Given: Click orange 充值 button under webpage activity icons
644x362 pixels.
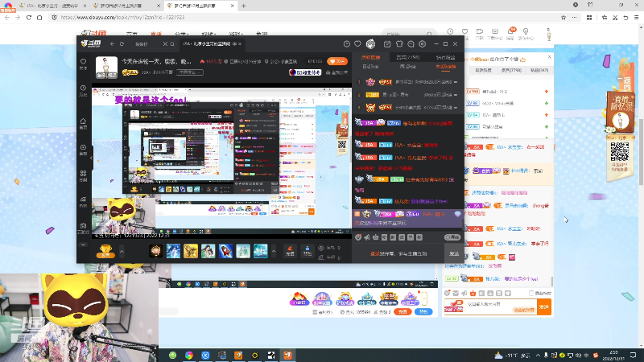Looking at the screenshot, I should [x=402, y=312].
